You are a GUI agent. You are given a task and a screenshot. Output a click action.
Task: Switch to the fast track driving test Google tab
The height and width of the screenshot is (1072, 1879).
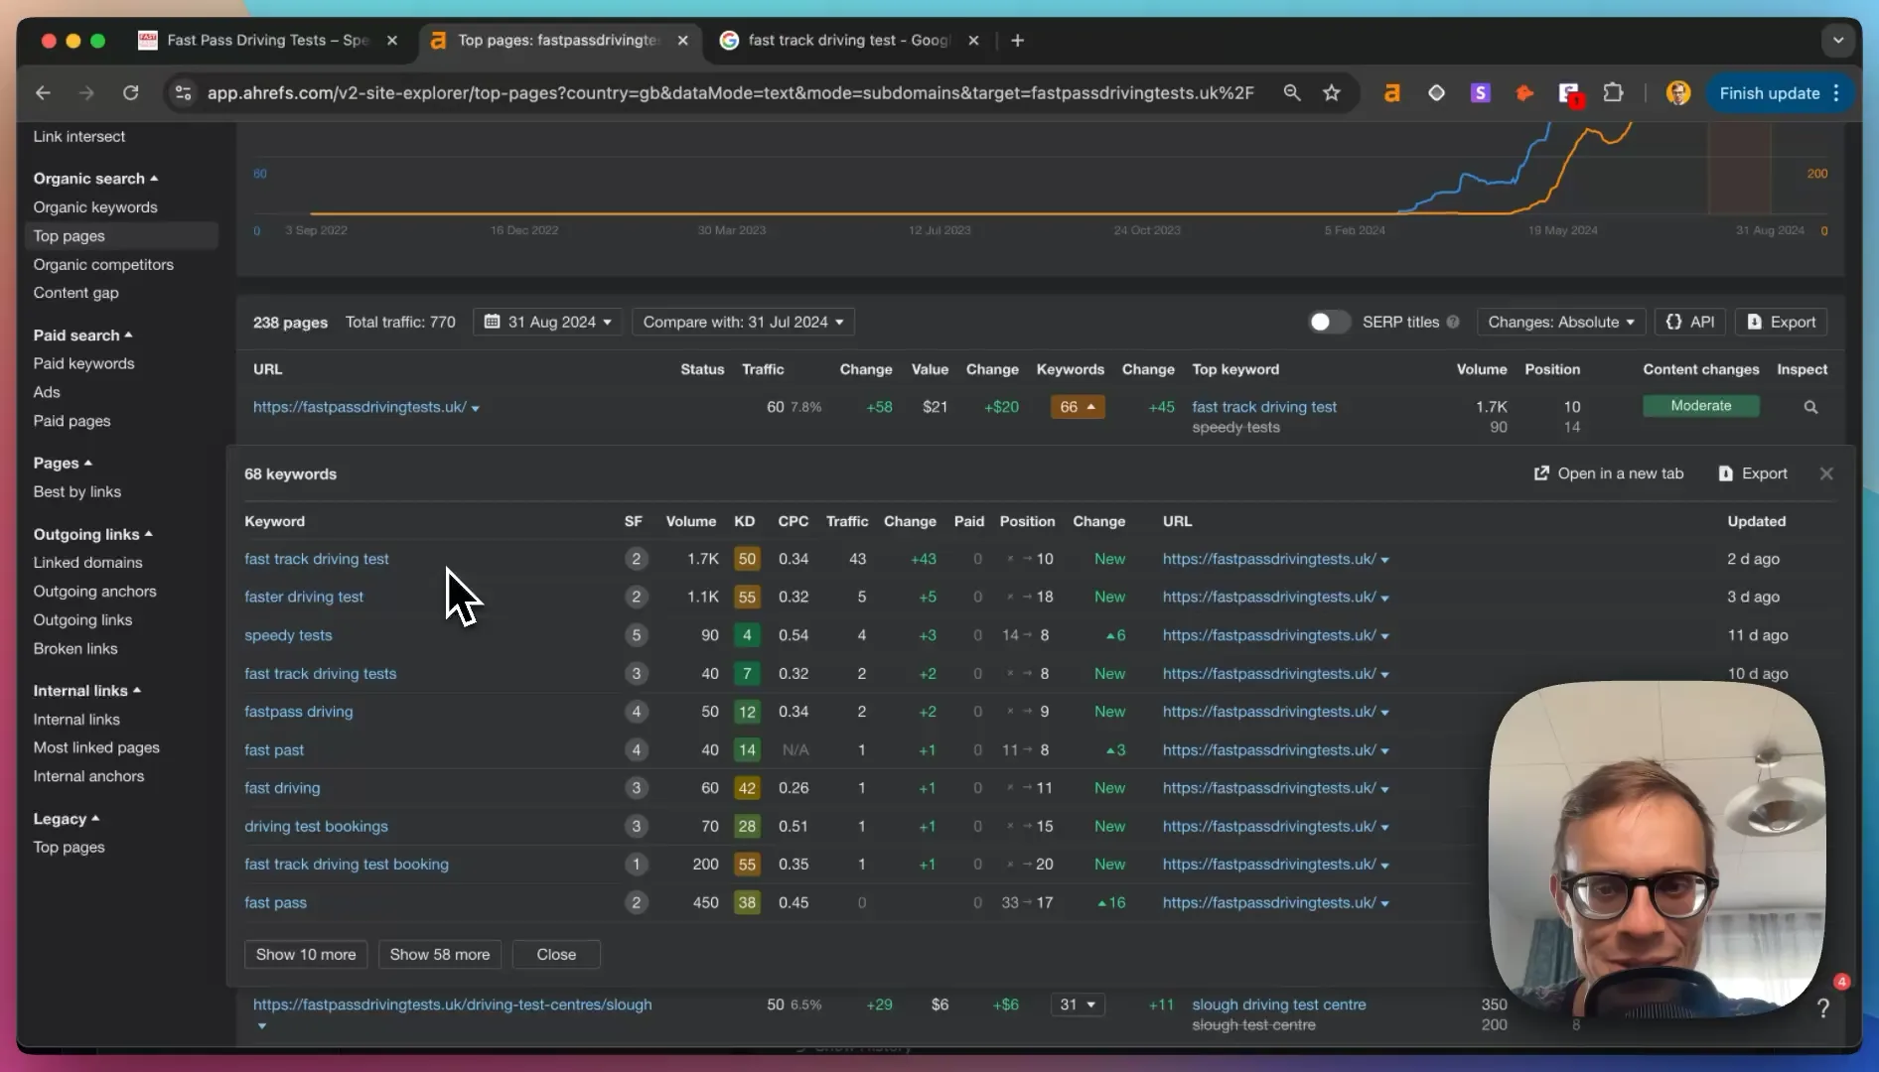[849, 41]
